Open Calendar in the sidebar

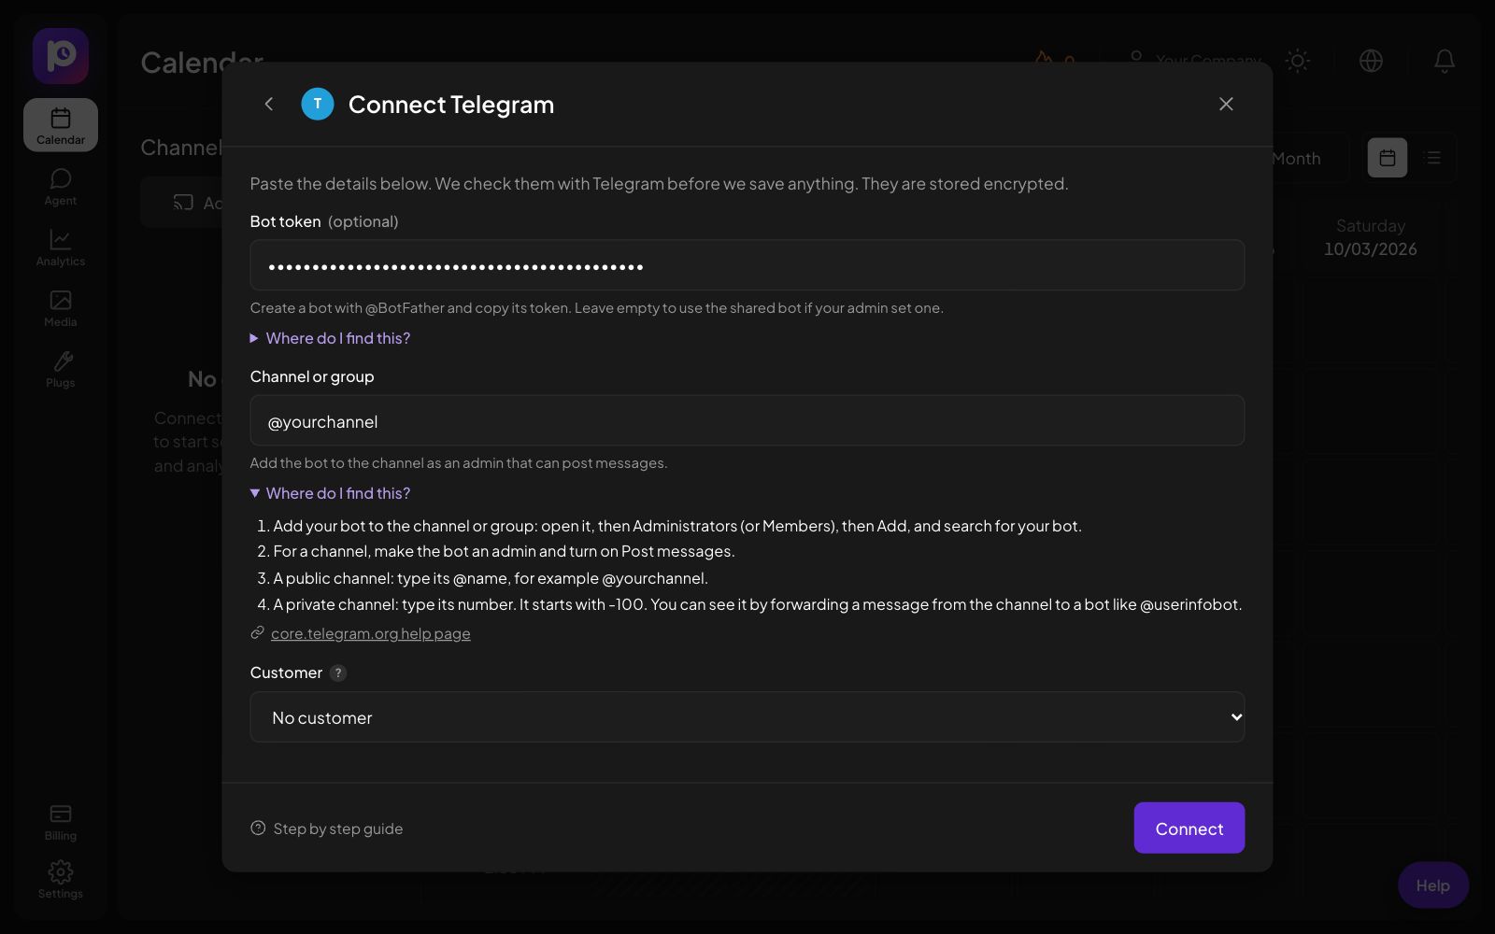point(61,125)
